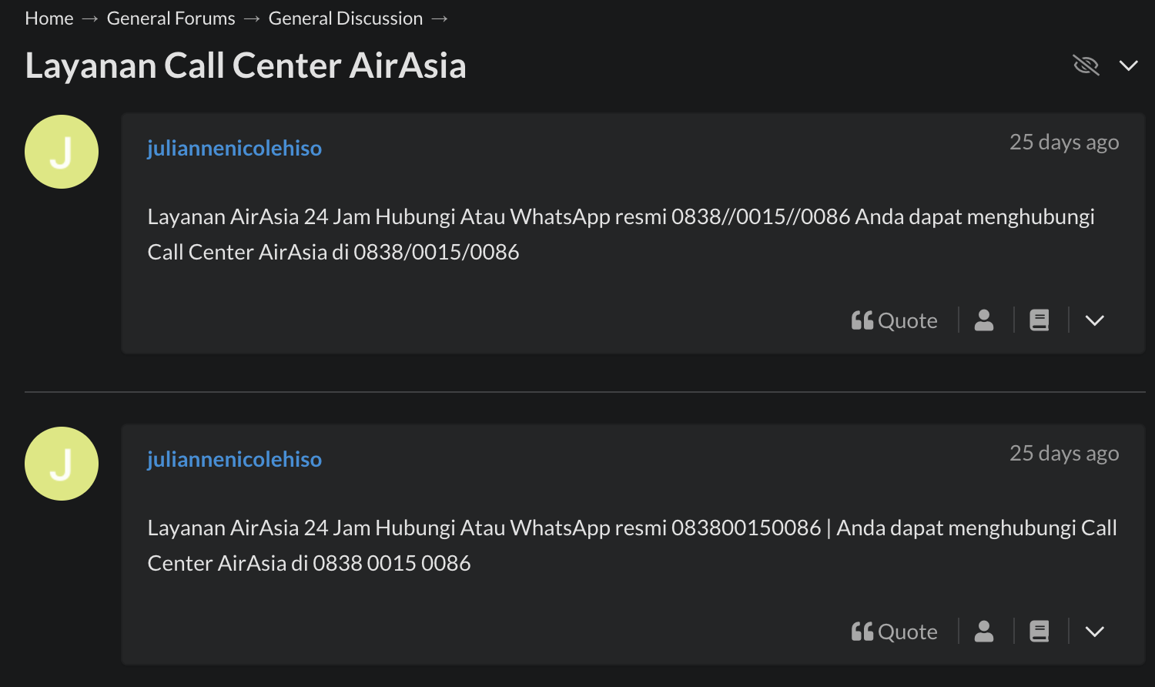Image resolution: width=1155 pixels, height=687 pixels.
Task: Click the second post's "25 days ago" timestamp
Action: (1064, 454)
